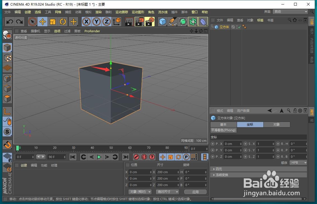This screenshot has height=204, width=317.
Task: Render to Picture Viewer
Action: click(x=139, y=22)
